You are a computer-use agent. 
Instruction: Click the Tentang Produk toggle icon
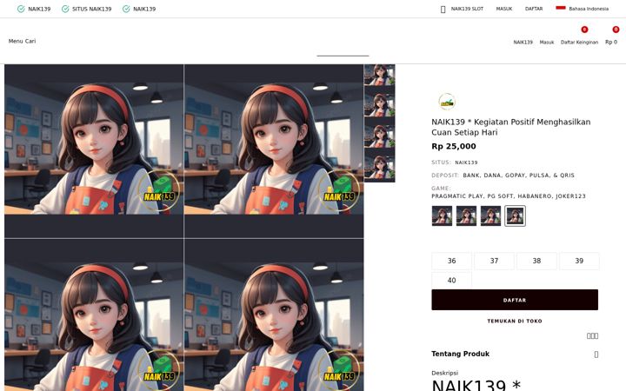(596, 355)
